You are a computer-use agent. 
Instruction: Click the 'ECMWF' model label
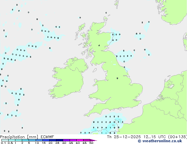point(47,137)
